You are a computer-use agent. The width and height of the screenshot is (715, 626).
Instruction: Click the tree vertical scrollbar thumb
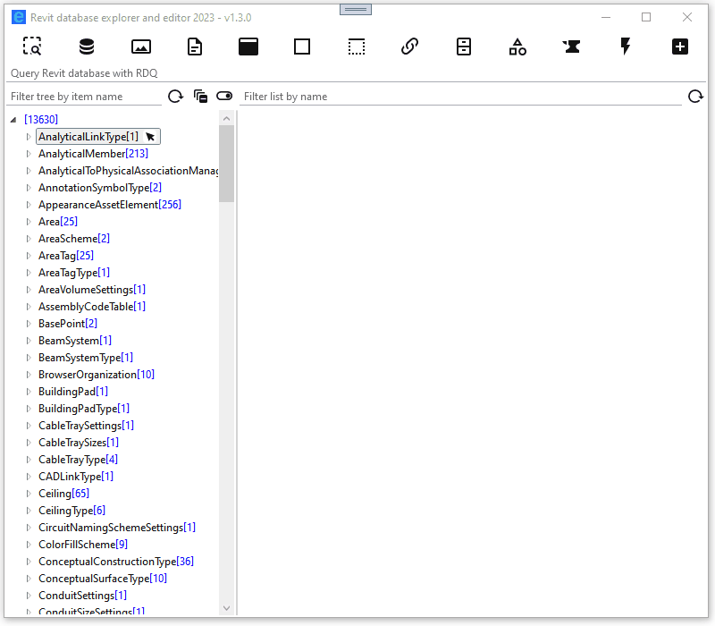[x=226, y=164]
